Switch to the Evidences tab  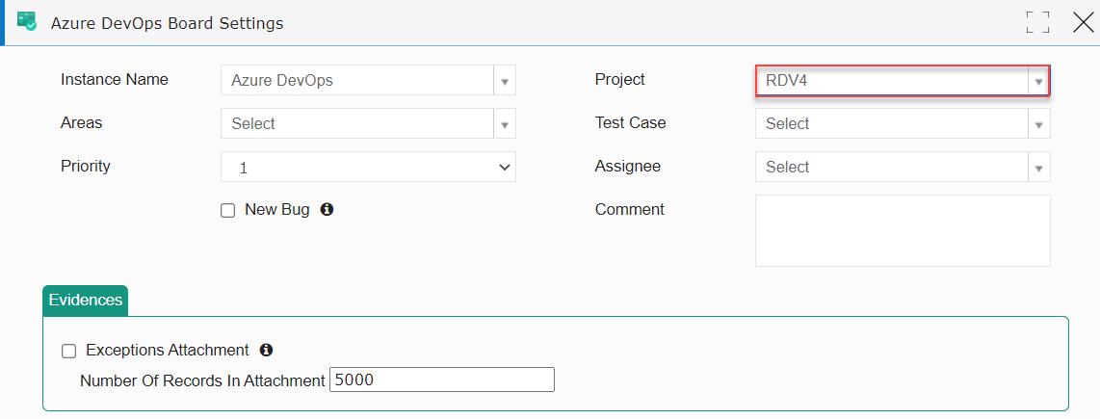(86, 301)
